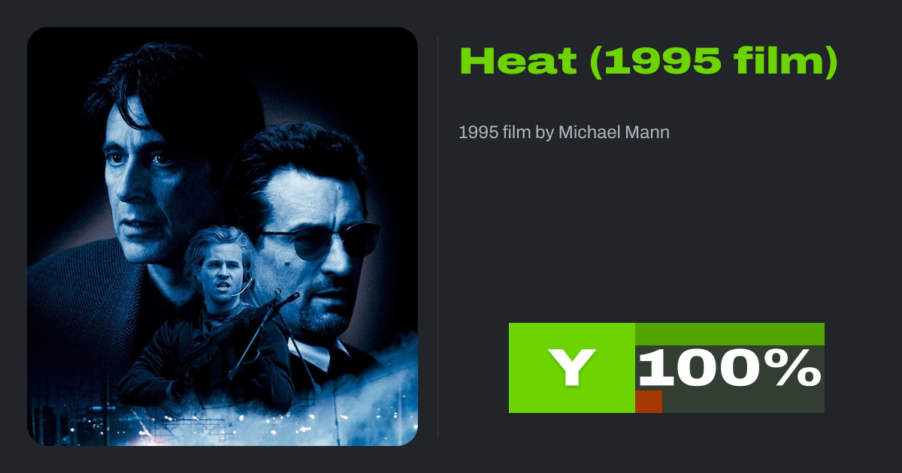Click the dark gray bar beside red segment
The image size is (902, 473).
point(743,402)
